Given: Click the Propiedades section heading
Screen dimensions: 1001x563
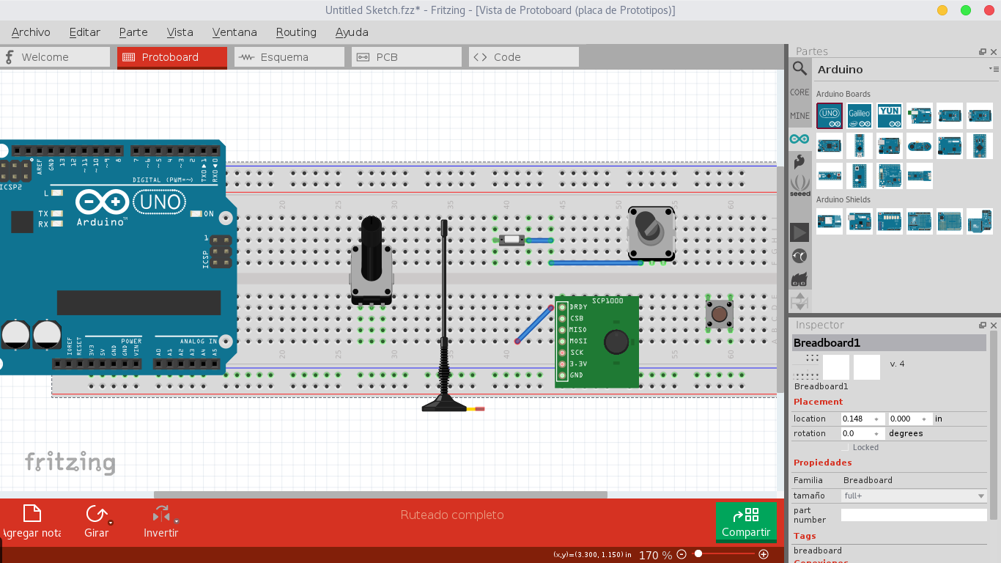Looking at the screenshot, I should [x=822, y=463].
